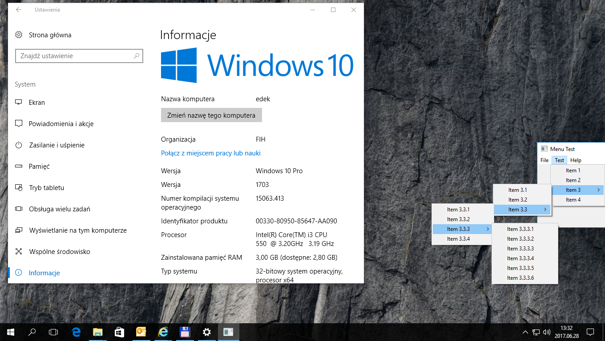The image size is (605, 341).
Task: Launch Microsoft Edge from the taskbar
Action: (x=76, y=332)
